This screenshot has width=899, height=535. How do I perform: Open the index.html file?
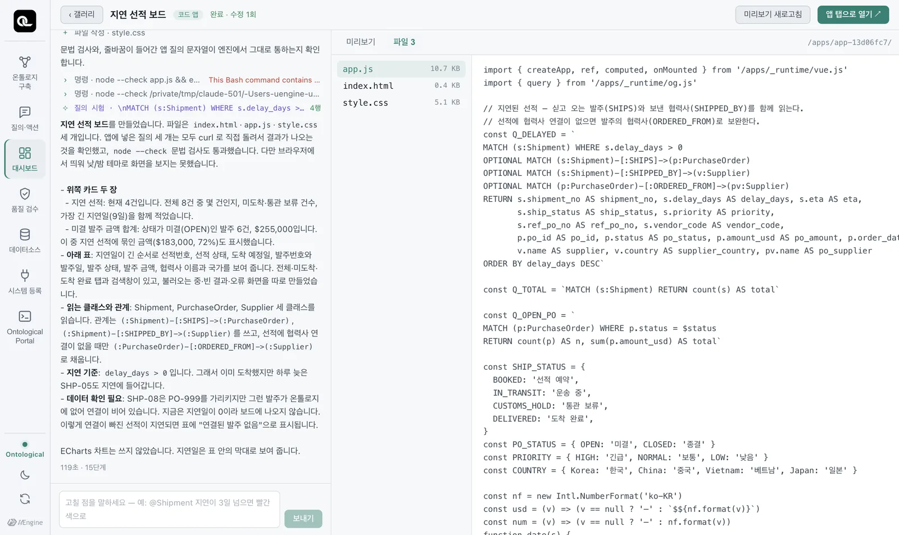[x=401, y=86]
